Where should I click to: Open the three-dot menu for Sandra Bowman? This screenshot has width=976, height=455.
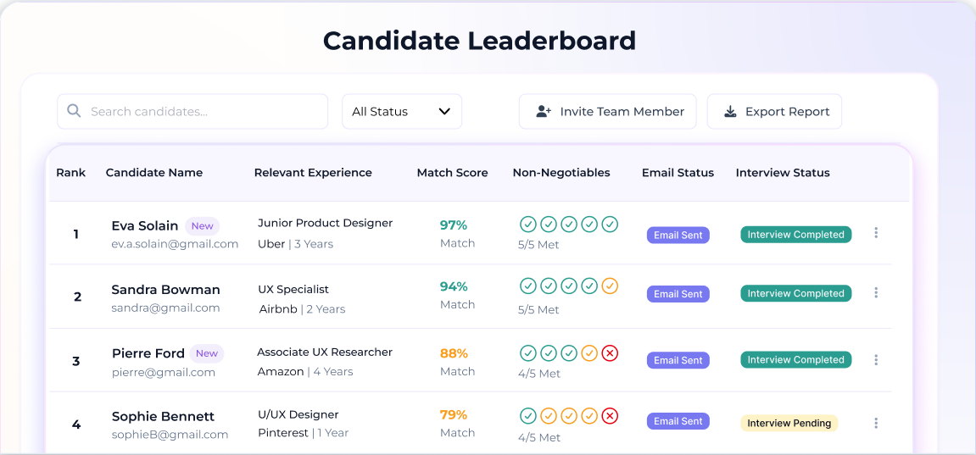click(x=876, y=293)
